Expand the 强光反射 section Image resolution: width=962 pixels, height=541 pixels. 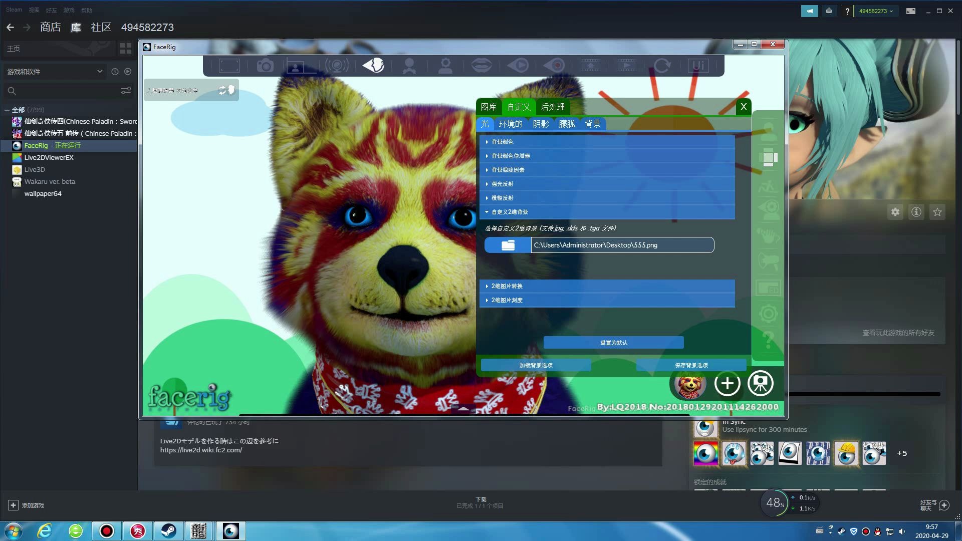607,184
